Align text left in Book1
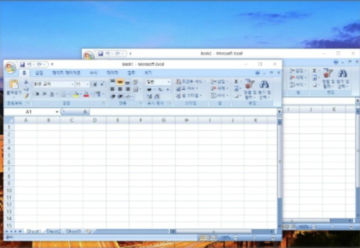 pyautogui.click(x=112, y=89)
